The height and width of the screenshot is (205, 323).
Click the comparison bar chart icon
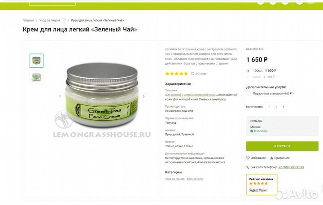pyautogui.click(x=271, y=158)
